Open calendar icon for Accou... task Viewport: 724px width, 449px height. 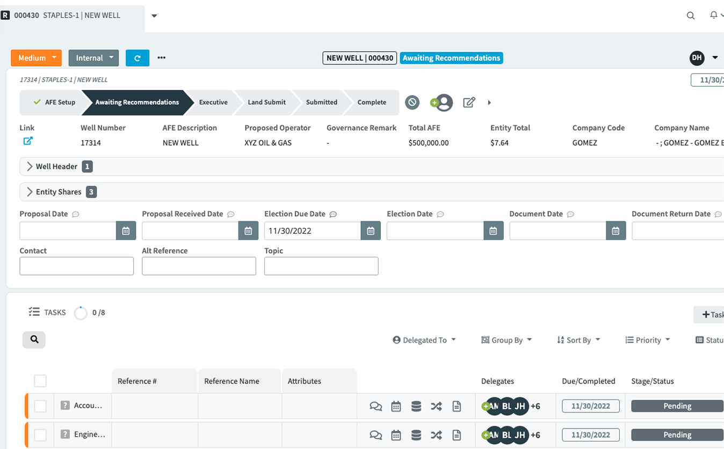click(x=396, y=407)
